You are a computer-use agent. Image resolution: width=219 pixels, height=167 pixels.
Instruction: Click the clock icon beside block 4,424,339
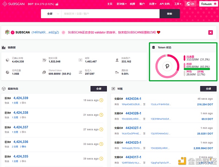pos(101,100)
